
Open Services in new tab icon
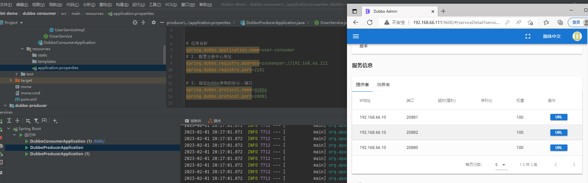(44, 121)
